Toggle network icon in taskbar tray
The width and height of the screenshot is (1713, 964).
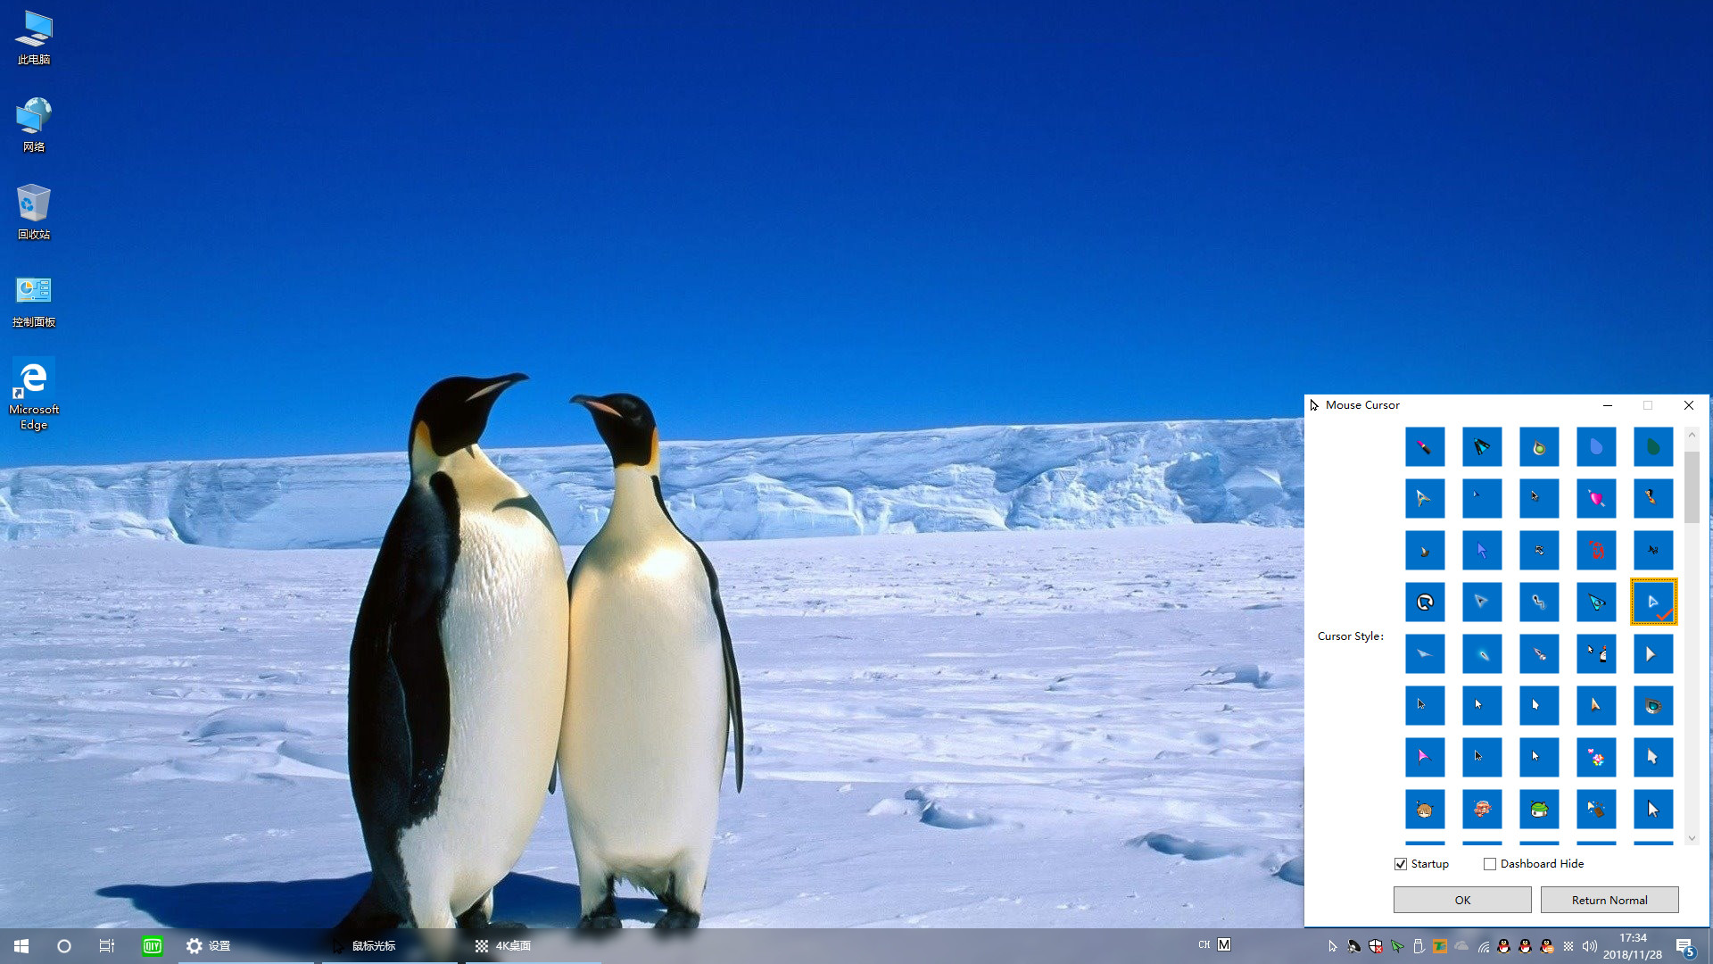coord(1485,945)
